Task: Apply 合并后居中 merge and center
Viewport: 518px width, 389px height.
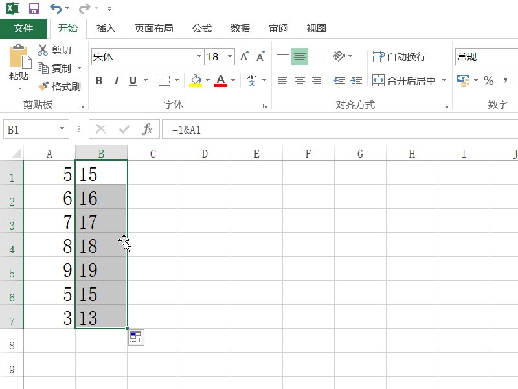Action: [x=400, y=80]
